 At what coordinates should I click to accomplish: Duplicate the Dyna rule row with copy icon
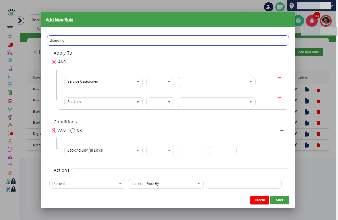click(x=307, y=145)
